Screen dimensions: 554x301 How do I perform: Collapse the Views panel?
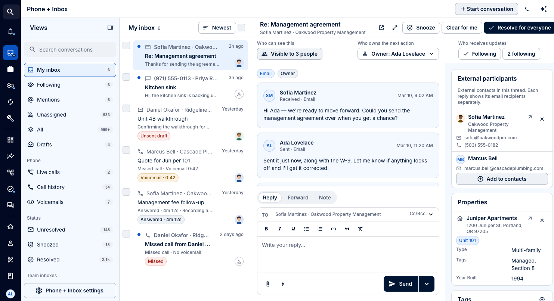point(110,28)
